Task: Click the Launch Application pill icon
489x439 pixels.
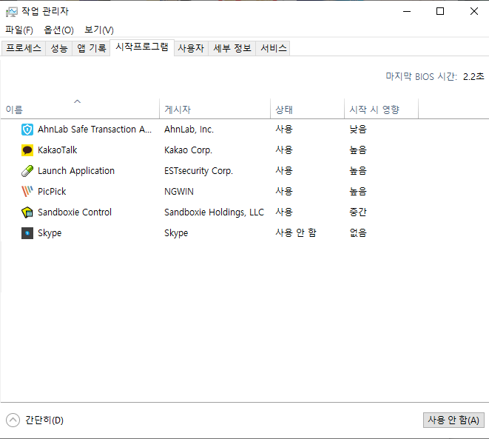Action: (x=27, y=171)
